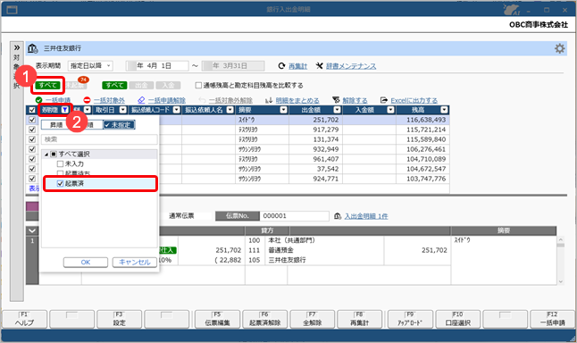Click the 解除する filter-clear icon

coord(336,100)
